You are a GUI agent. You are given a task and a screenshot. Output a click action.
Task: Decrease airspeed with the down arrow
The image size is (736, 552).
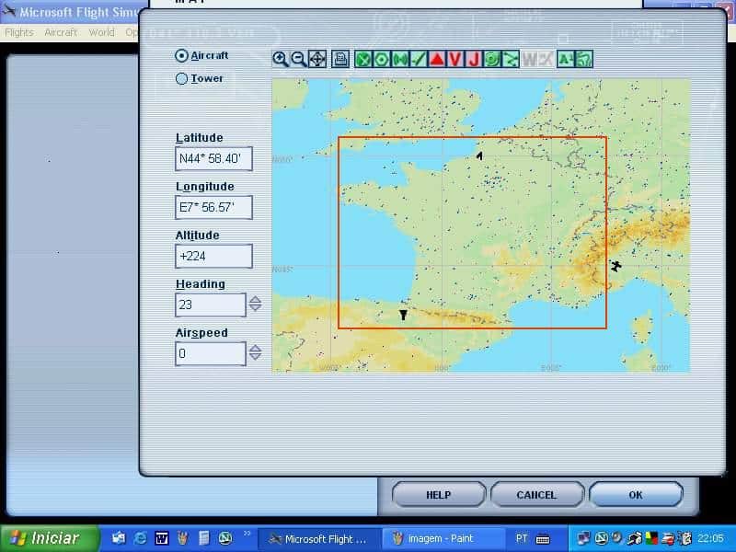point(255,358)
